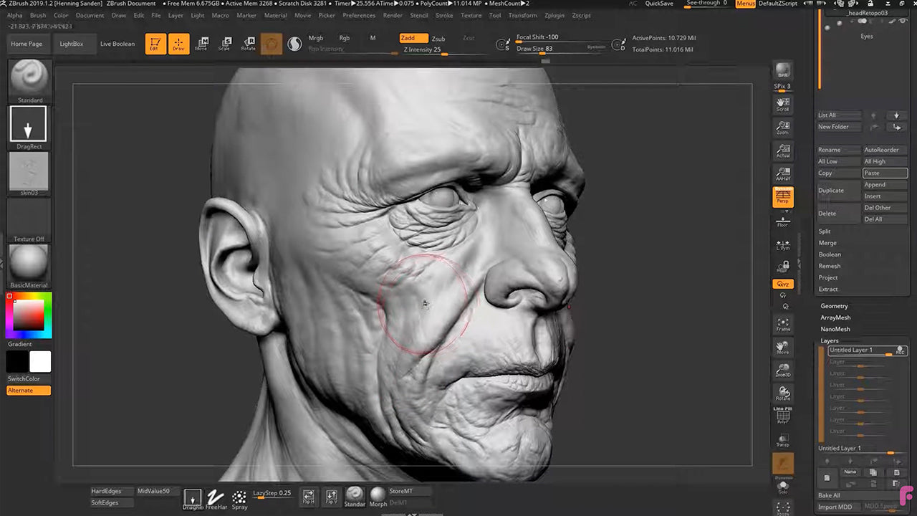Viewport: 917px width, 516px height.
Task: Click the LightBox button
Action: 72,44
